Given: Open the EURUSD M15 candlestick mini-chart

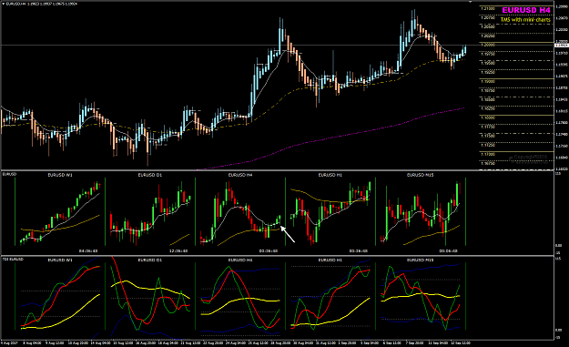Looking at the screenshot, I should point(421,210).
